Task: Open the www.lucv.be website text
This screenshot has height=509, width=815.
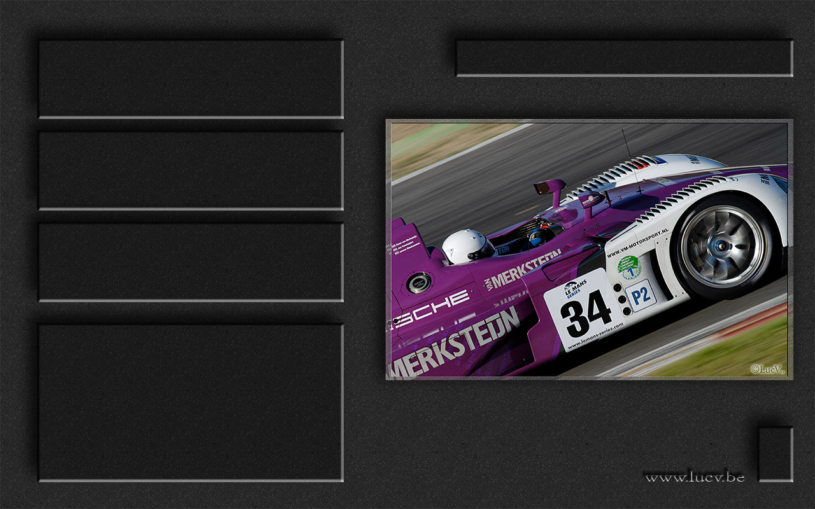Action: click(x=695, y=477)
